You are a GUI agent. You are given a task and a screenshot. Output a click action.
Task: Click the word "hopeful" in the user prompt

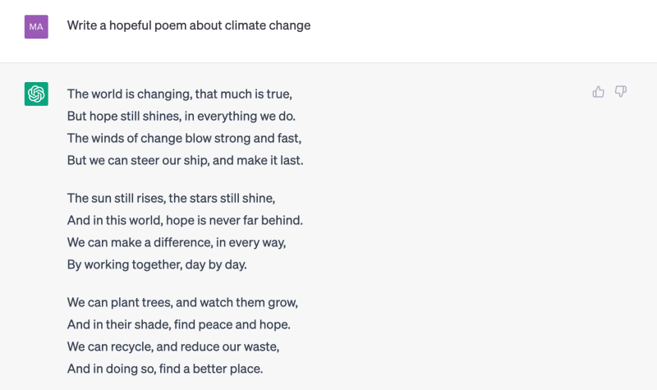(x=129, y=25)
